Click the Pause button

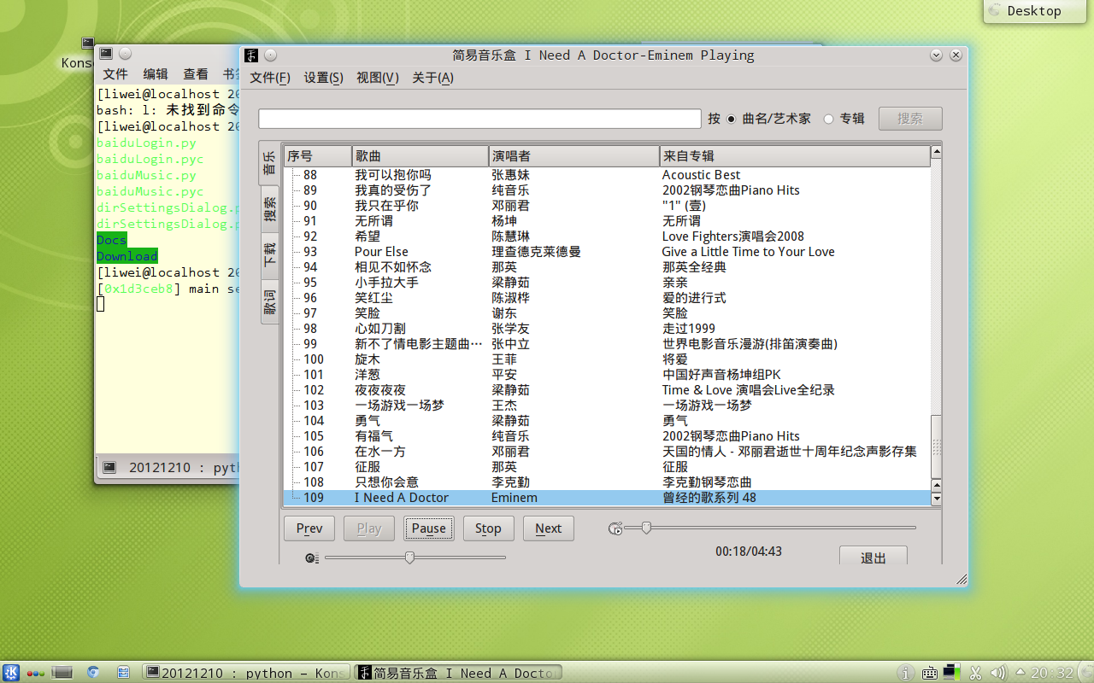coord(429,528)
